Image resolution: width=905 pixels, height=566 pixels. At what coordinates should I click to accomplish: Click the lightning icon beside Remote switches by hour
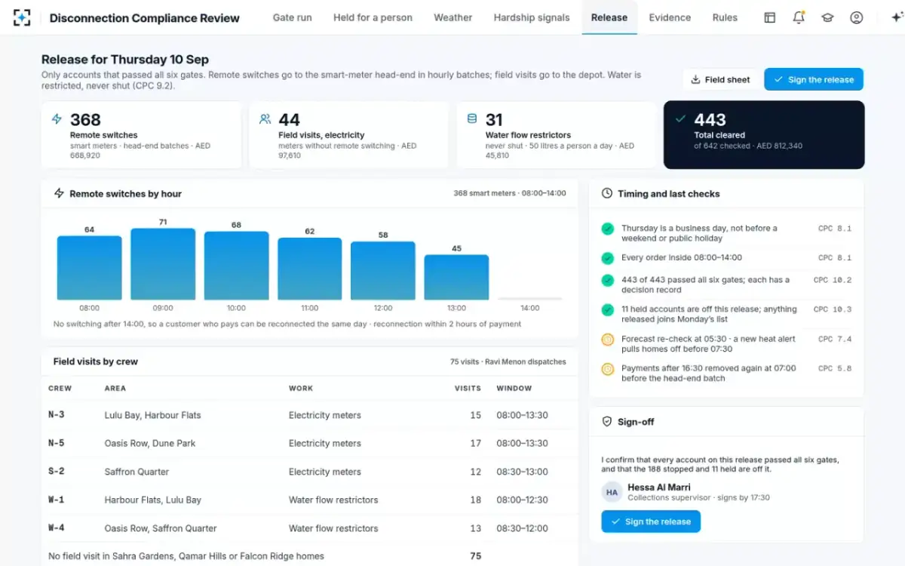(59, 193)
